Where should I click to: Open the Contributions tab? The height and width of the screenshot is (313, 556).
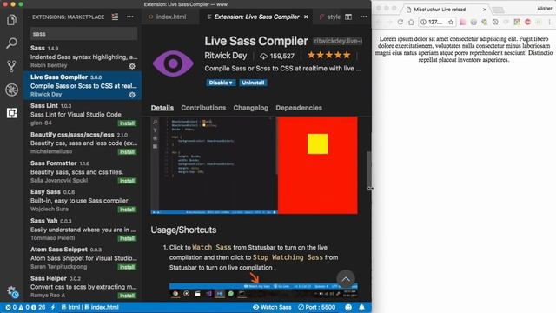203,108
